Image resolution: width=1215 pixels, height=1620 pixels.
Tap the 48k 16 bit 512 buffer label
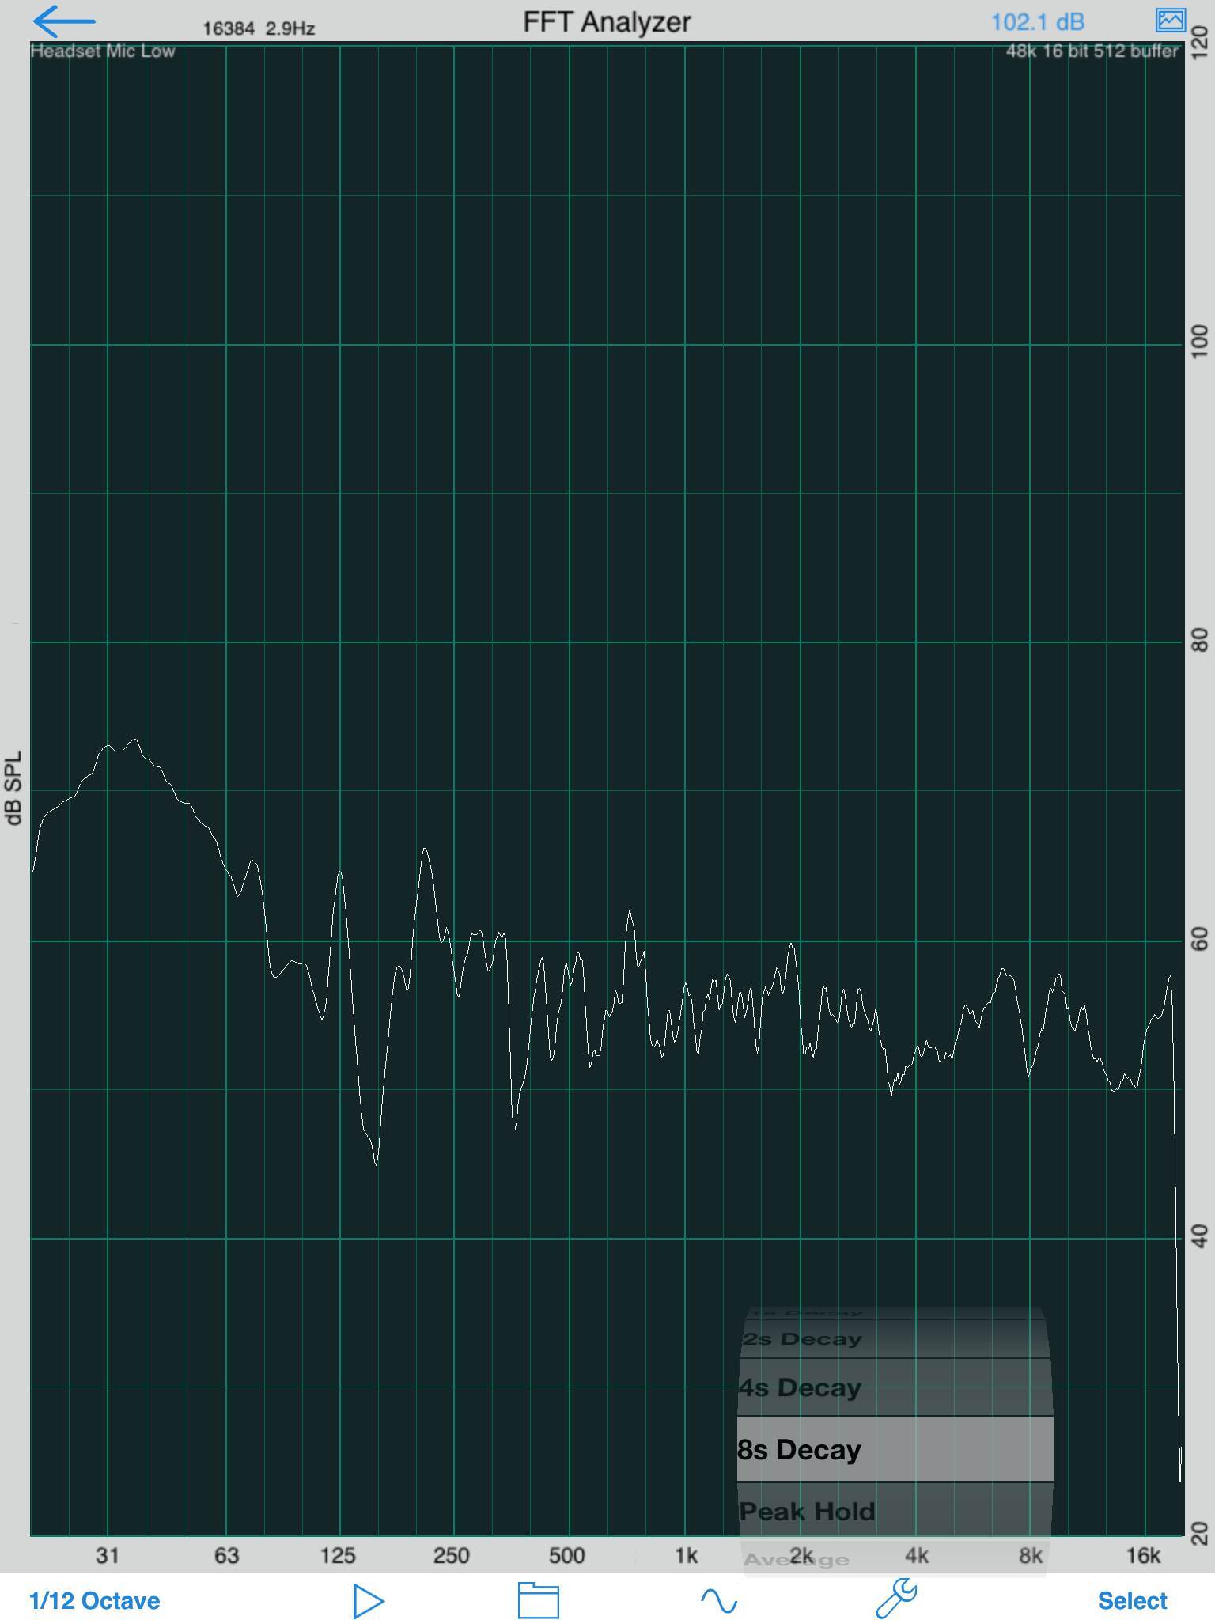(x=1092, y=51)
